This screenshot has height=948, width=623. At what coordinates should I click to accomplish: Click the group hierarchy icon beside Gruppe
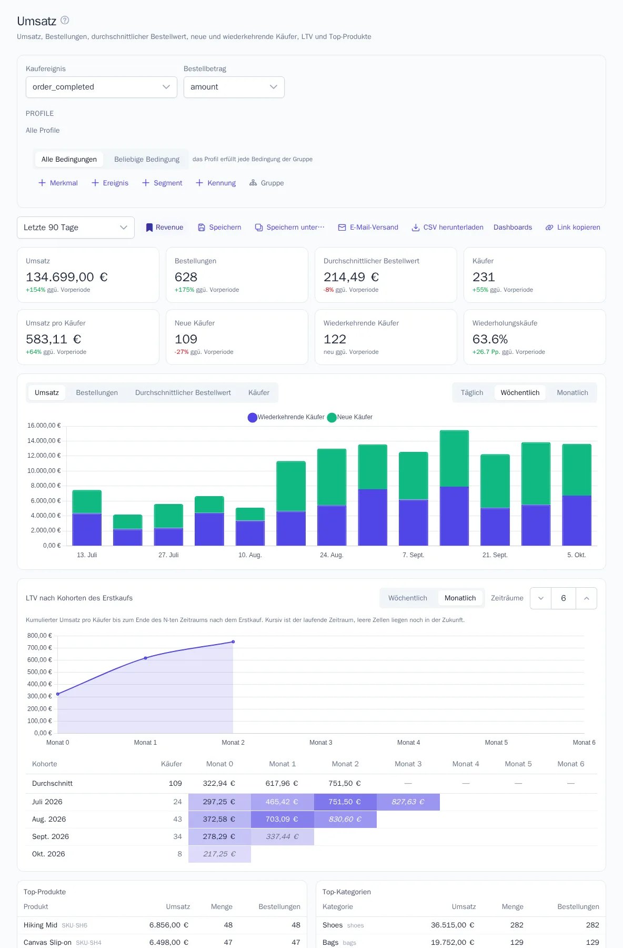pyautogui.click(x=253, y=183)
